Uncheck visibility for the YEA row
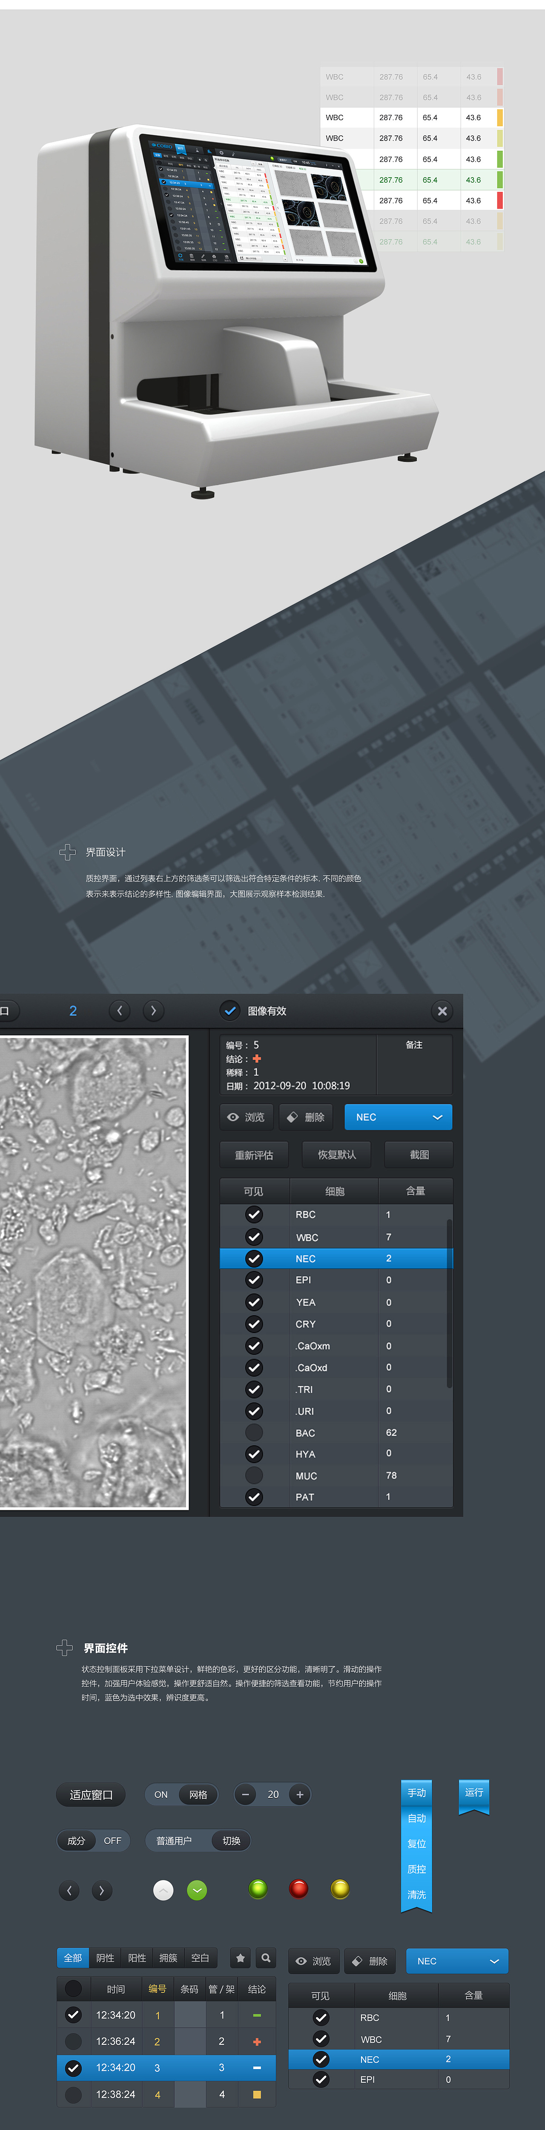The width and height of the screenshot is (545, 2130). point(254,1302)
